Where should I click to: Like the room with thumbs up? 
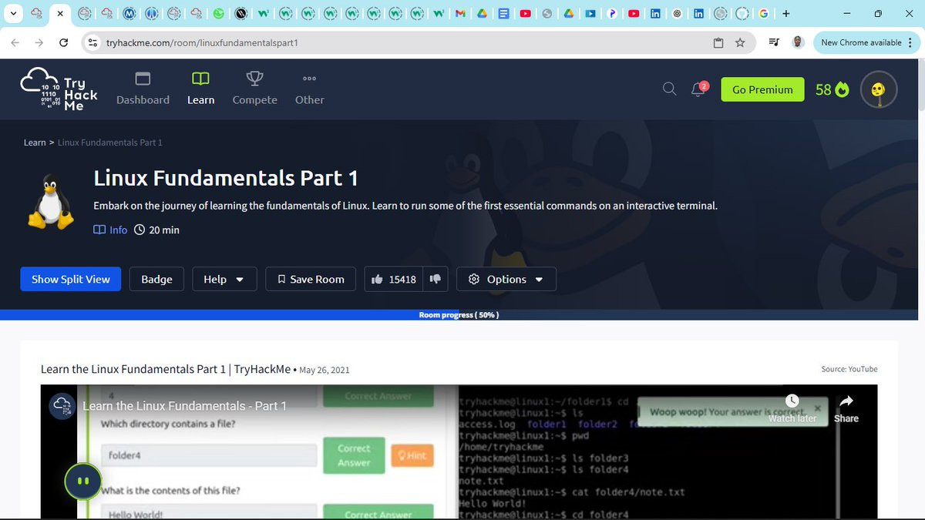pyautogui.click(x=394, y=279)
